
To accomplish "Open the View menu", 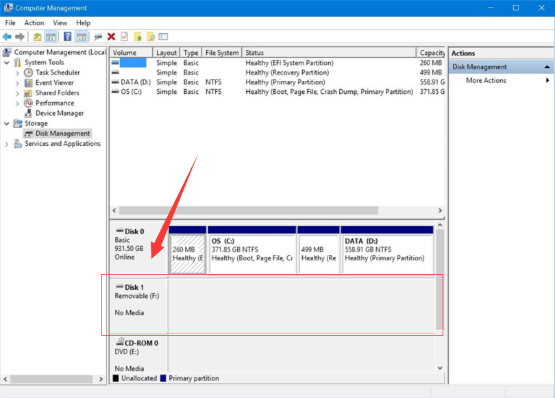I will point(60,23).
